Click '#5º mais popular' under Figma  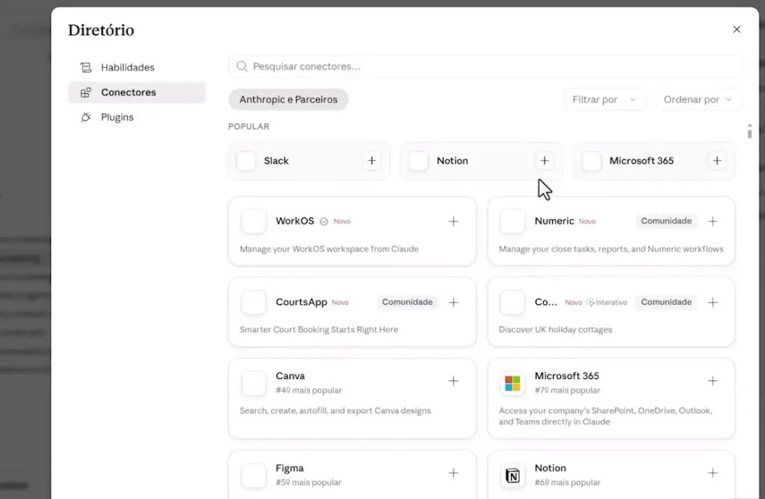pos(309,482)
